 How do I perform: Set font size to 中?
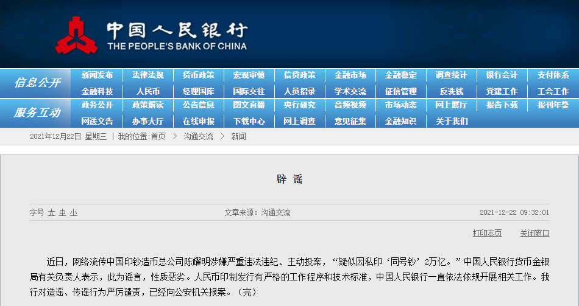pos(62,213)
